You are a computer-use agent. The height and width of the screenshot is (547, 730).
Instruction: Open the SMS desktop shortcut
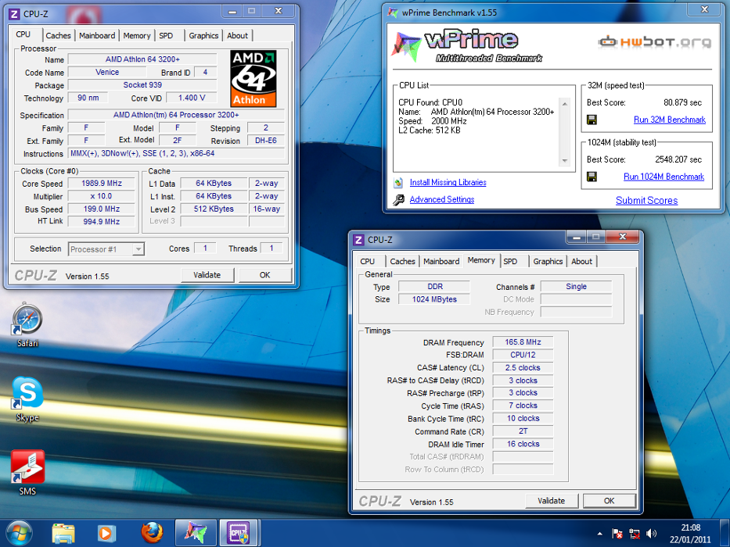coord(27,472)
